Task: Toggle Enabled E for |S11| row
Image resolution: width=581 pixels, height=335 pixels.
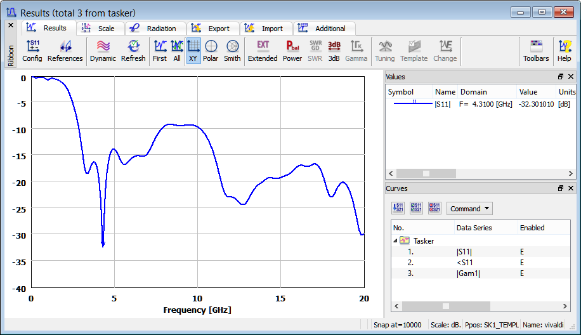Action: pyautogui.click(x=522, y=252)
